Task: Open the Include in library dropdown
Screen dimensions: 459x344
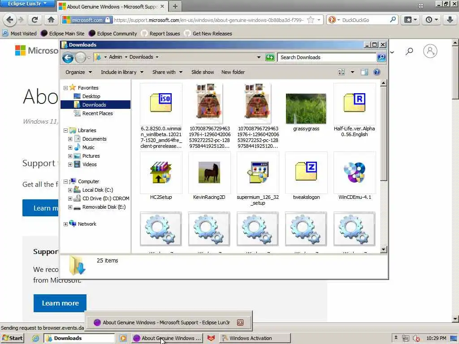Action: tap(122, 72)
